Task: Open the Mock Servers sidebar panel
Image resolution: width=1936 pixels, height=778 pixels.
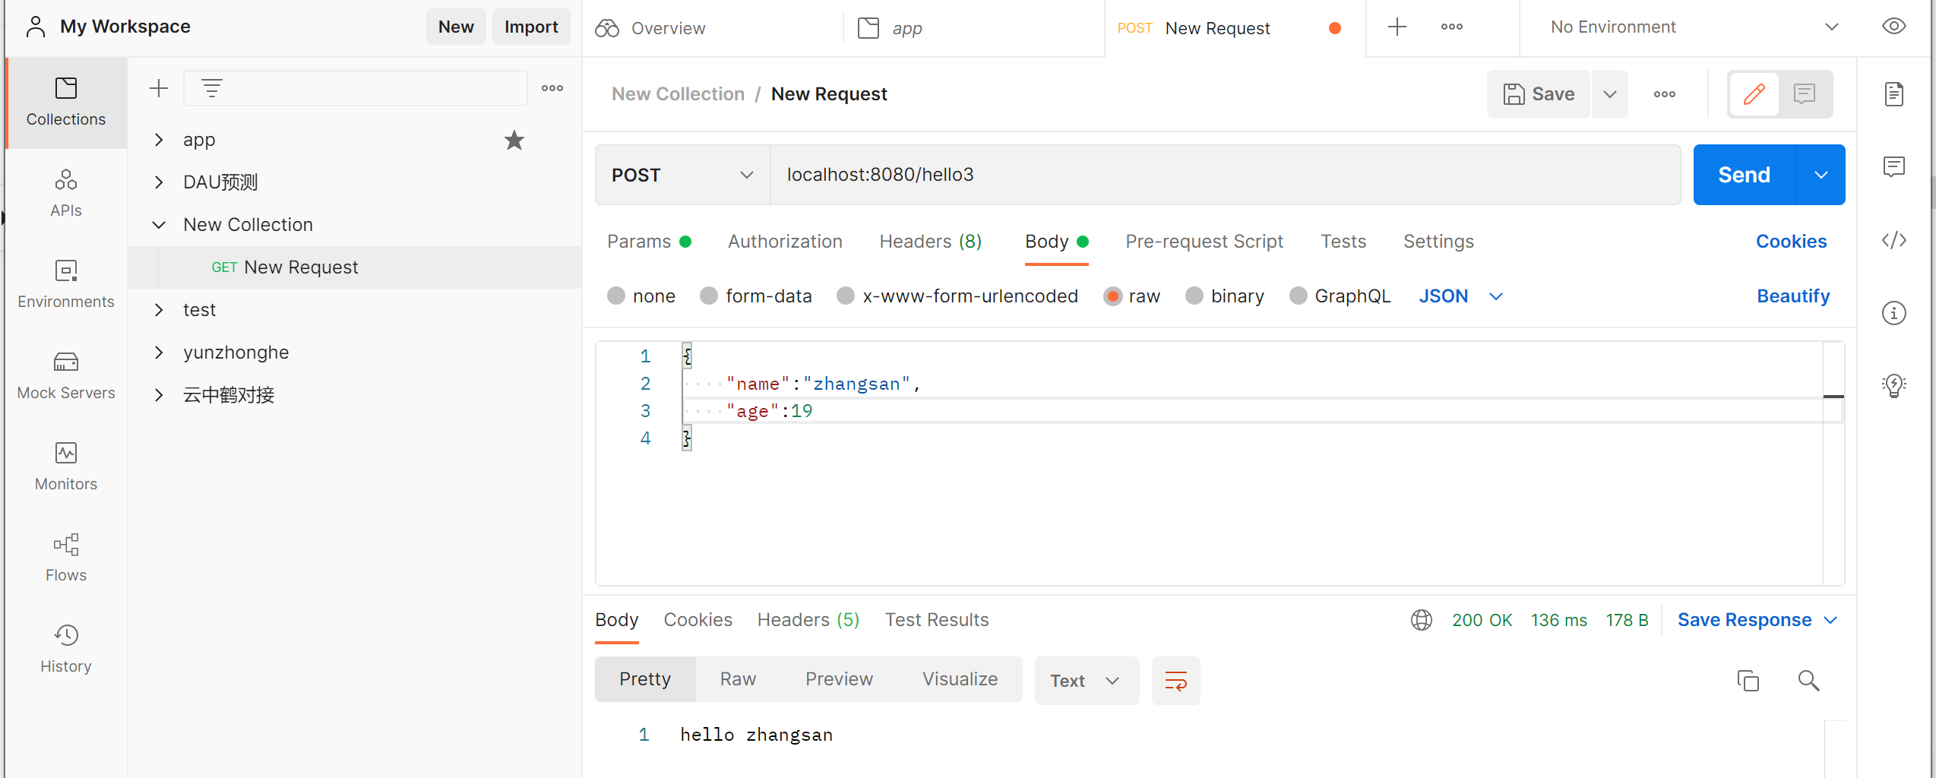Action: point(66,375)
